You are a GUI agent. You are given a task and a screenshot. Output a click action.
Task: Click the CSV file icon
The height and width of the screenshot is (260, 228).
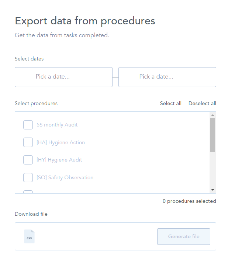click(x=29, y=236)
